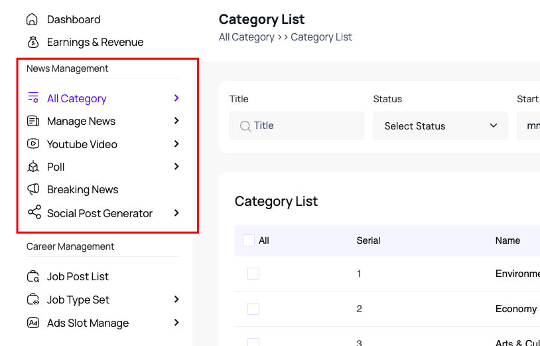Viewport: 540px width, 346px height.
Task: Click the Earnings & Revenue money bag icon
Action: coord(33,42)
